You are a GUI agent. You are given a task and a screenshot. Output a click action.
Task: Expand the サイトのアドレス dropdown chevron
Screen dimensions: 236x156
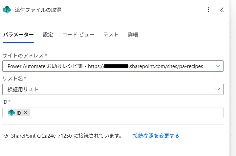pyautogui.click(x=218, y=66)
